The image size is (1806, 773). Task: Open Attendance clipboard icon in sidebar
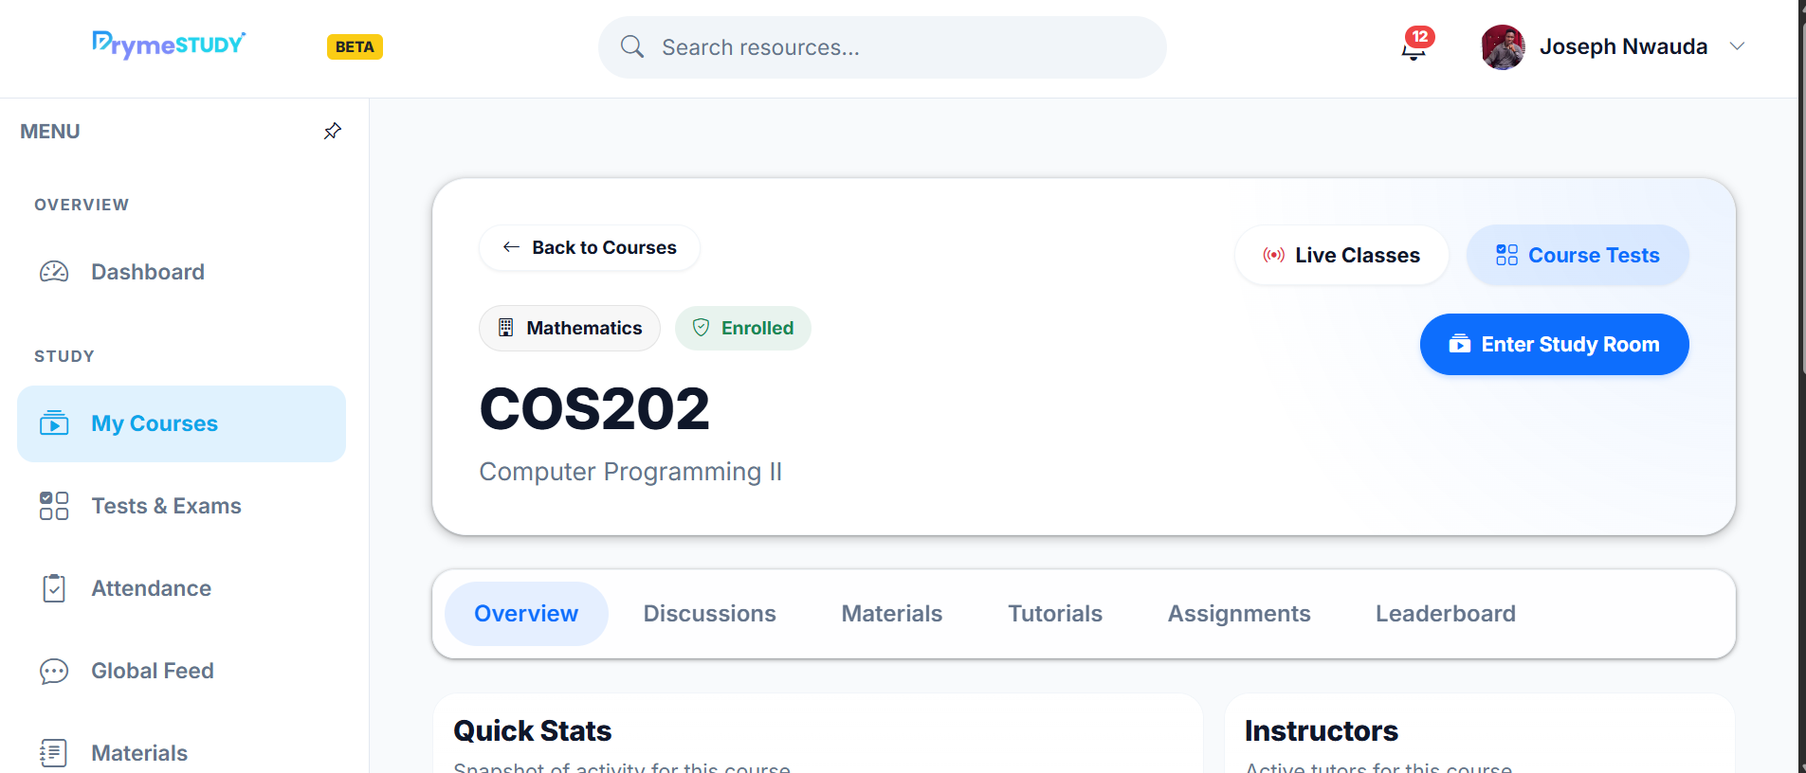point(54,588)
